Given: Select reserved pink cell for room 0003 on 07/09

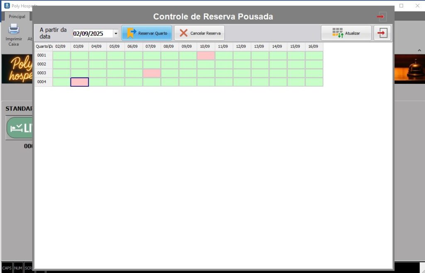Looking at the screenshot, I should coord(151,73).
